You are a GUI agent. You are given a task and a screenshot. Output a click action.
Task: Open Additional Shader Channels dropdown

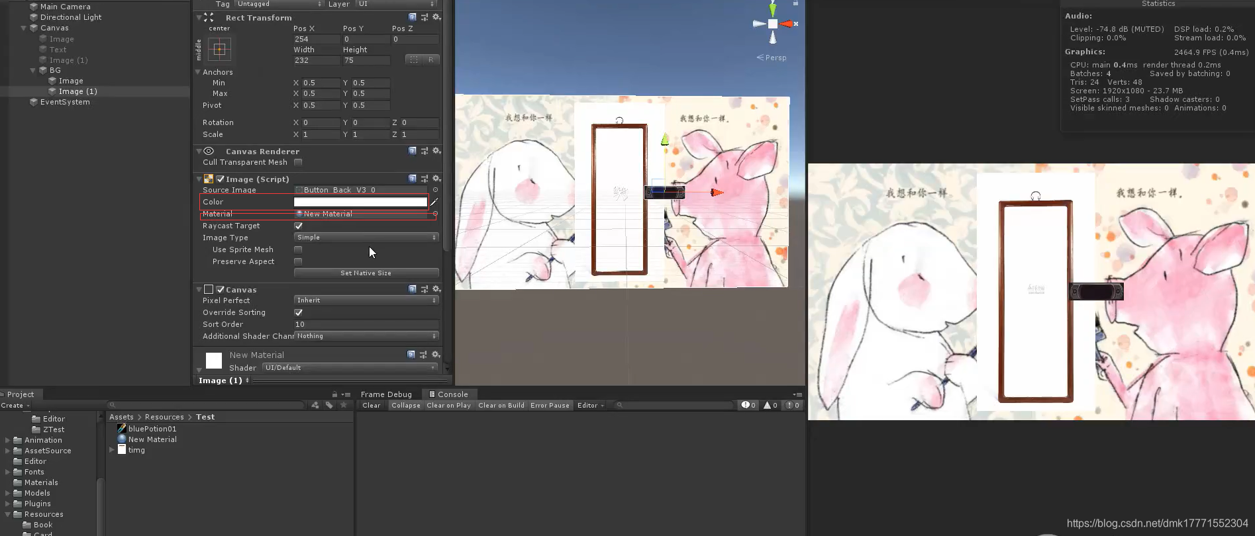pyautogui.click(x=366, y=336)
